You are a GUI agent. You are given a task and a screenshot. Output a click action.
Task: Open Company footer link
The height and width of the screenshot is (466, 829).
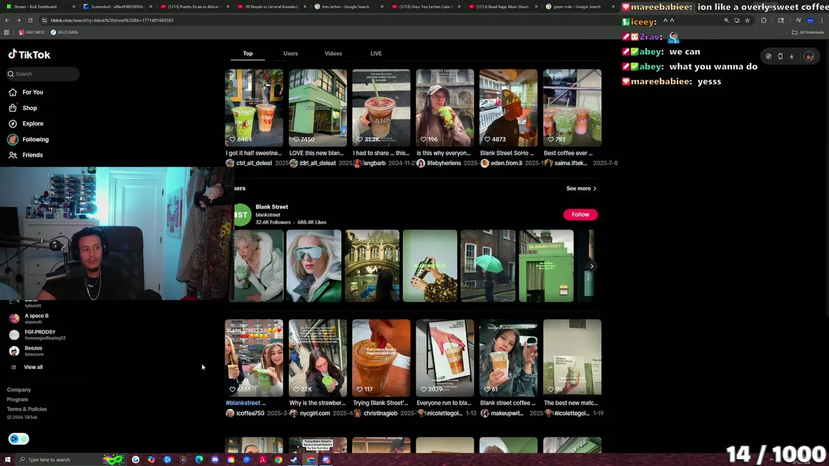[x=19, y=390]
